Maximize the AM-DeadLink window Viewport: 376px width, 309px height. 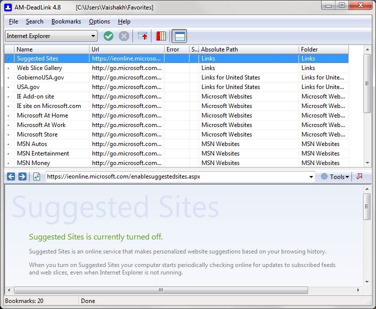coord(342,5)
